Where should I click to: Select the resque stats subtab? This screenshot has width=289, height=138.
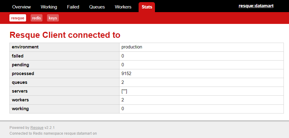(x=18, y=18)
